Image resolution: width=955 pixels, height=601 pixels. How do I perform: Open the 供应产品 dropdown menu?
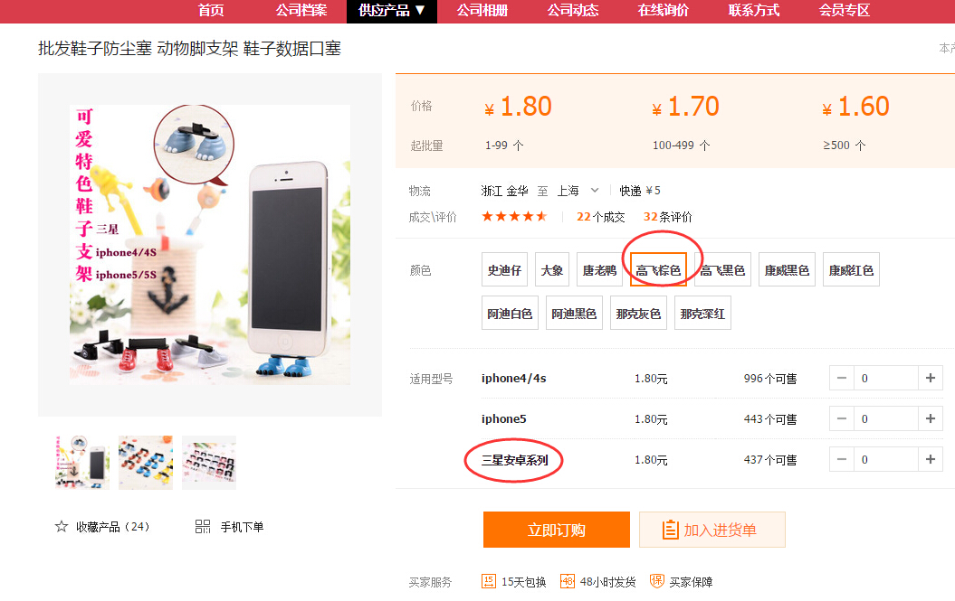click(x=392, y=11)
